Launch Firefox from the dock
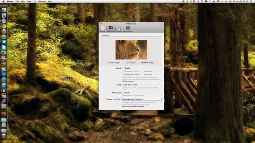The width and height of the screenshot is (255, 143). click(x=4, y=31)
